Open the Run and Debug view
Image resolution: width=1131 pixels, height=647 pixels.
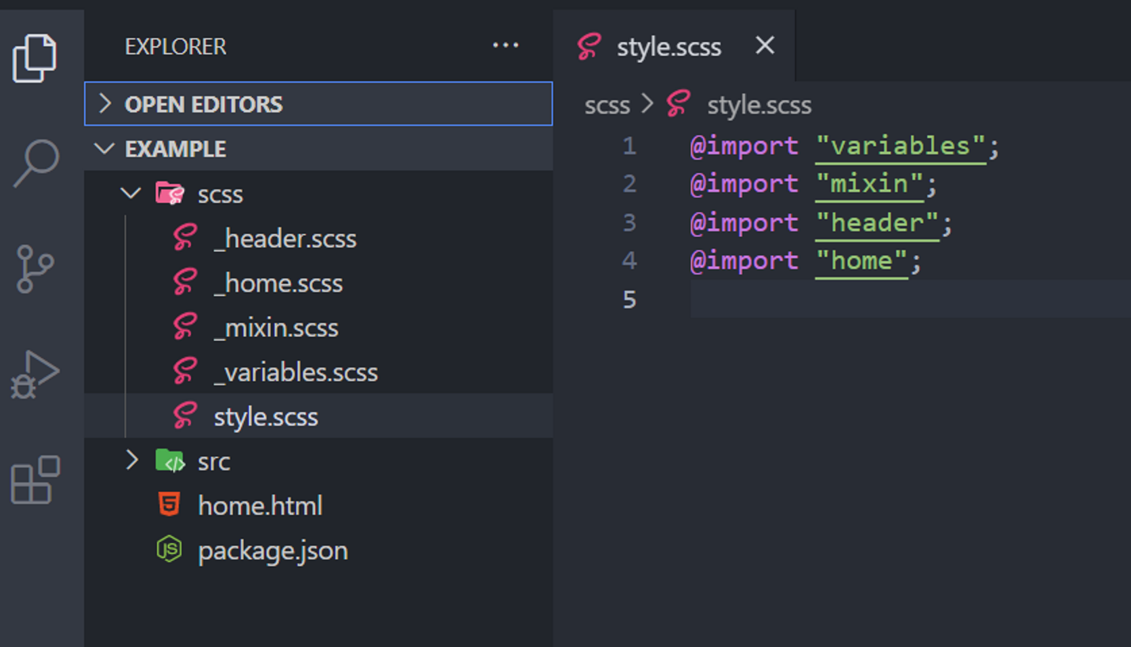(x=35, y=374)
